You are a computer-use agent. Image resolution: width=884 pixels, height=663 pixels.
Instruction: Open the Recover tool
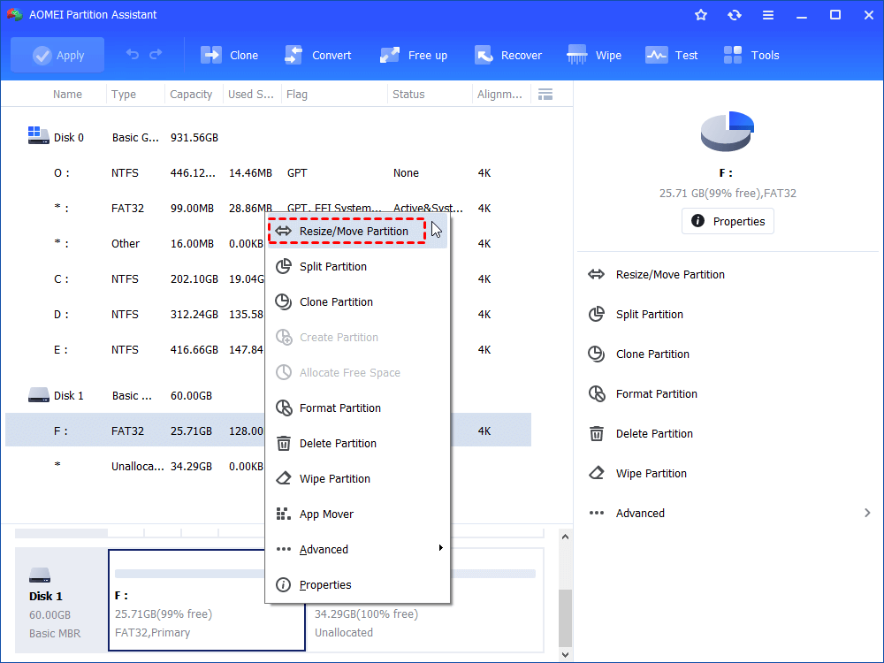[508, 55]
